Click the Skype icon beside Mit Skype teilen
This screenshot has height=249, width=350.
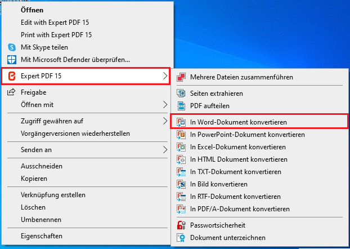[x=12, y=47]
